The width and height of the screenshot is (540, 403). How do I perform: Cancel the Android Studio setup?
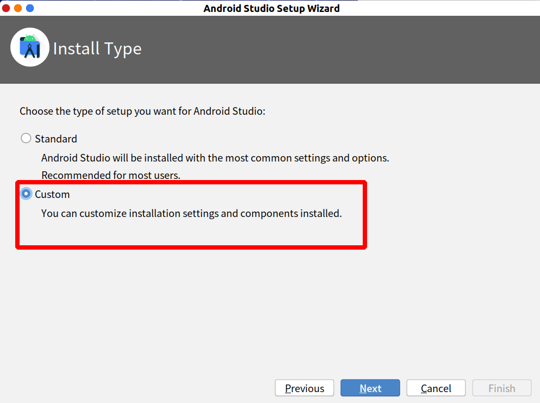point(436,388)
